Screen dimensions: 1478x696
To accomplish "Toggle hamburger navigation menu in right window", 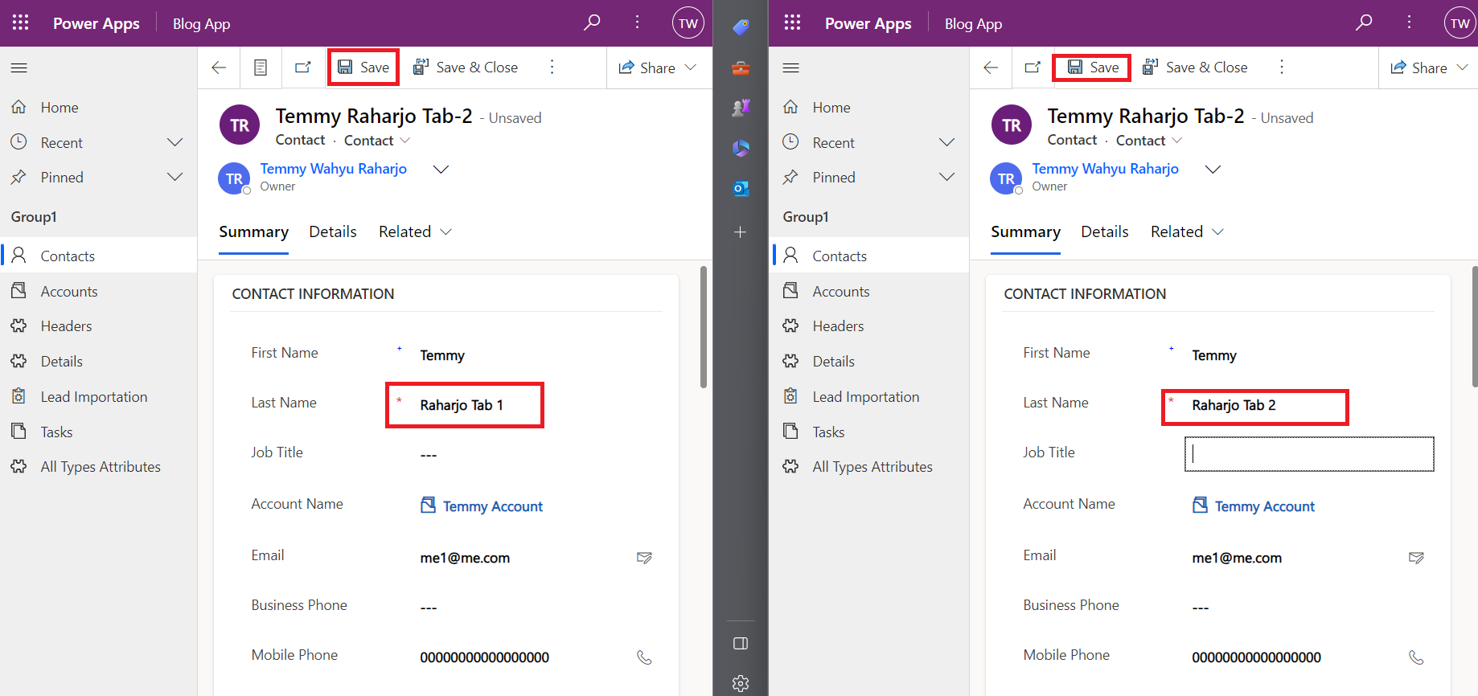I will [791, 68].
